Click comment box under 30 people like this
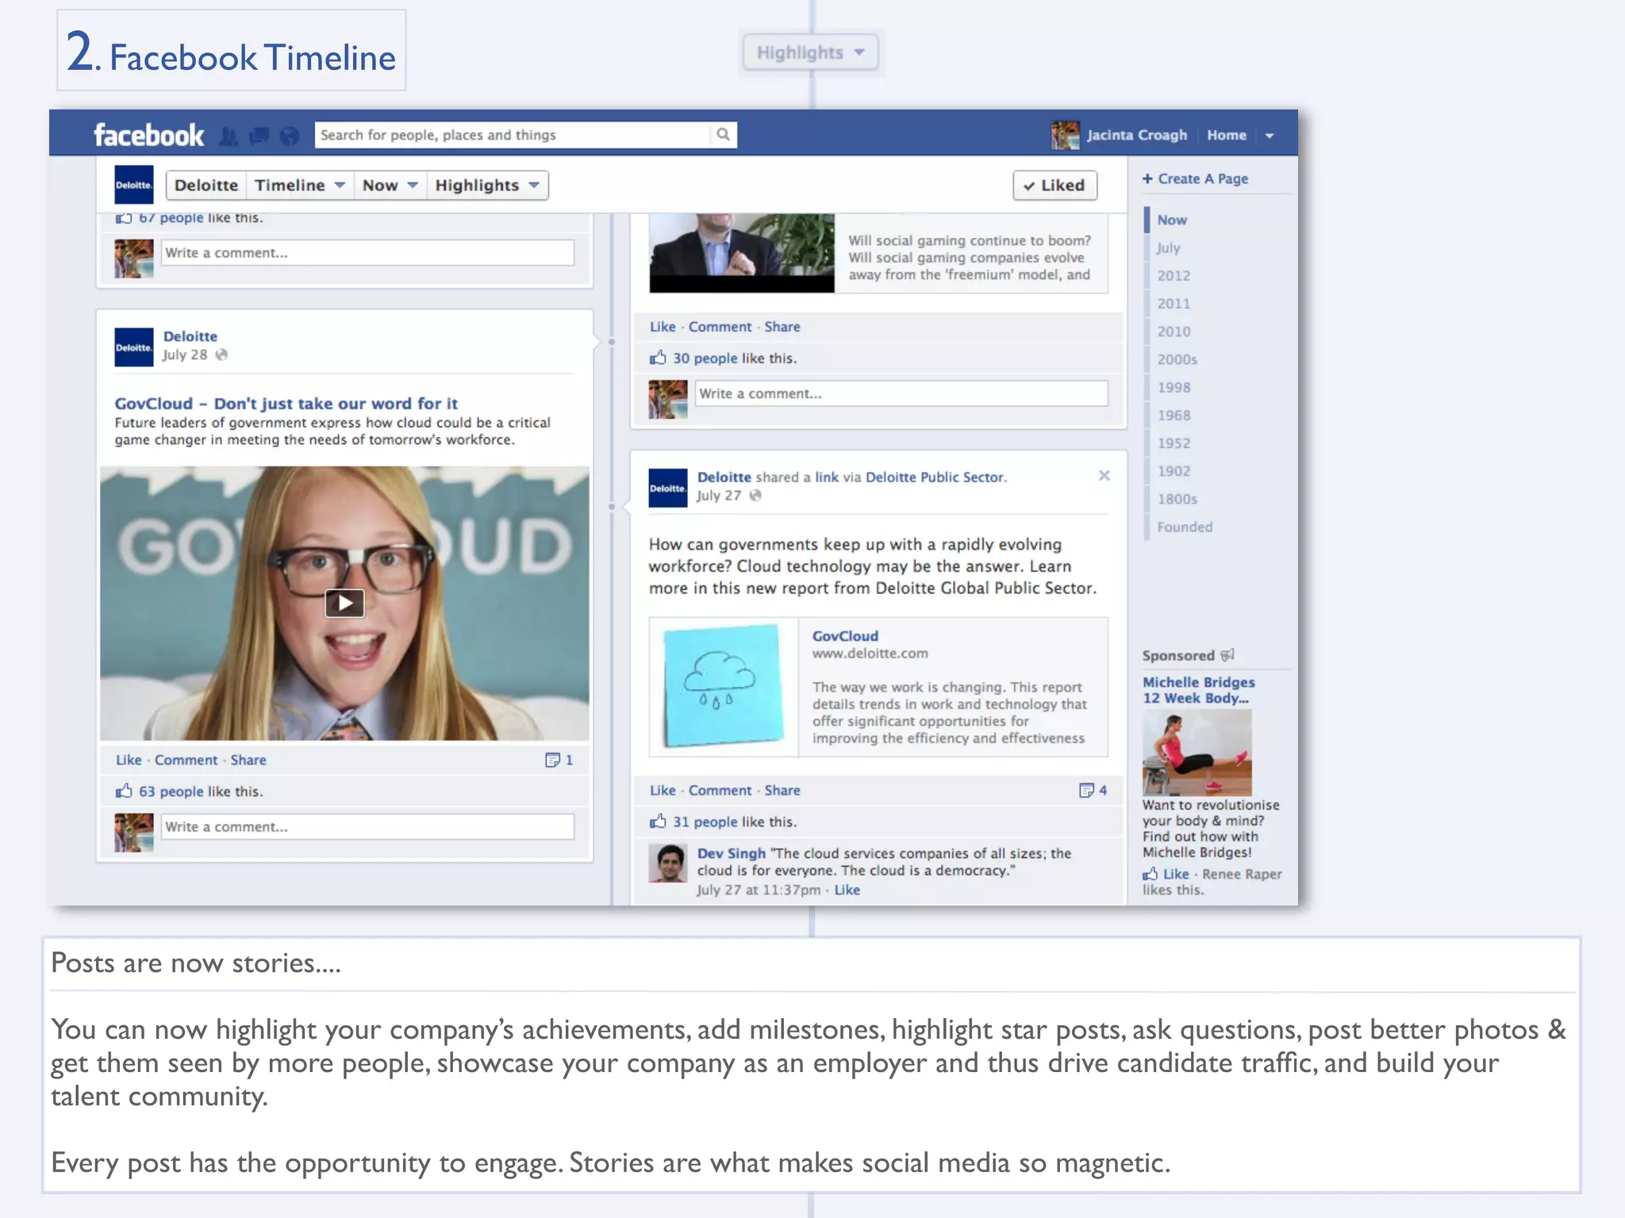 click(x=901, y=393)
